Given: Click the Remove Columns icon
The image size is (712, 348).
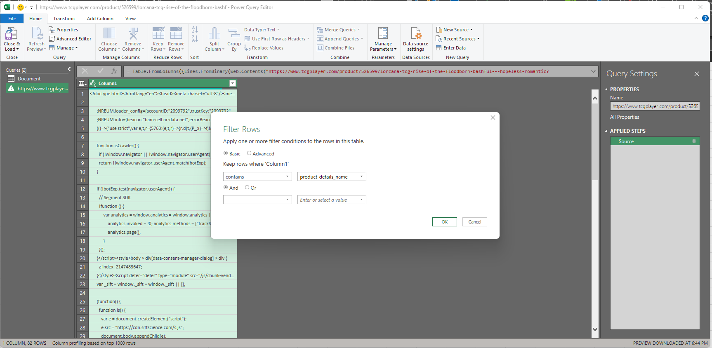Looking at the screenshot, I should [x=133, y=34].
